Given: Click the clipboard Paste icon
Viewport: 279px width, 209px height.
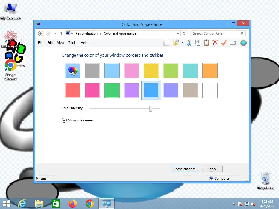Looking at the screenshot, I should point(207,43).
